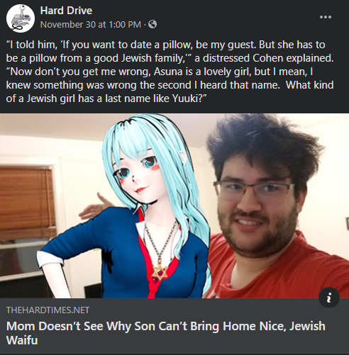Click the Star of David necklace in image

coord(159,272)
